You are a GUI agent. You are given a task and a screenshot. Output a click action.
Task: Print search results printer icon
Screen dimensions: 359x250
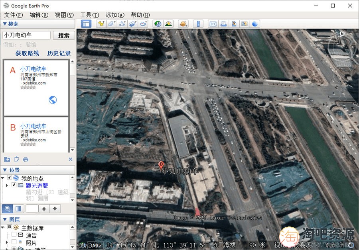tap(26, 160)
